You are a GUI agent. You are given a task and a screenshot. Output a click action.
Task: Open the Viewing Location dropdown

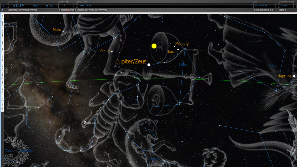click(x=251, y=6)
